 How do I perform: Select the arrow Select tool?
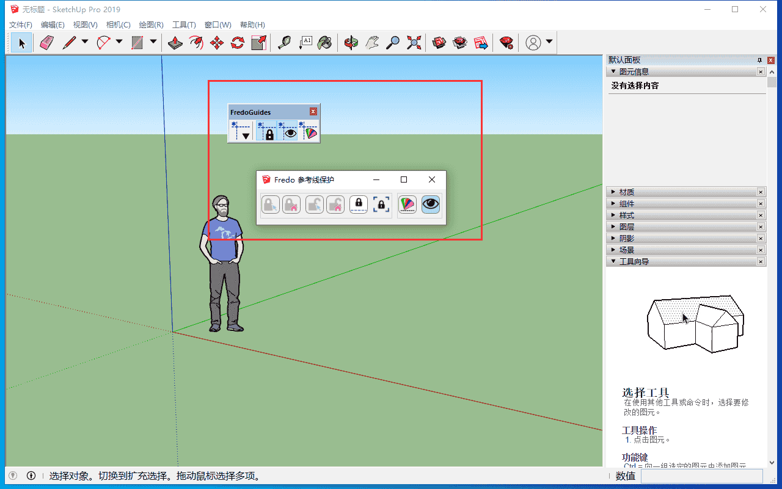[22, 43]
